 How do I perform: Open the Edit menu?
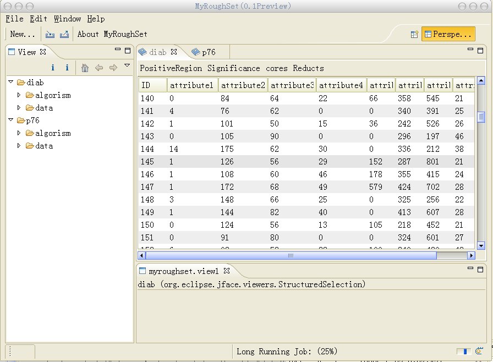(x=39, y=19)
